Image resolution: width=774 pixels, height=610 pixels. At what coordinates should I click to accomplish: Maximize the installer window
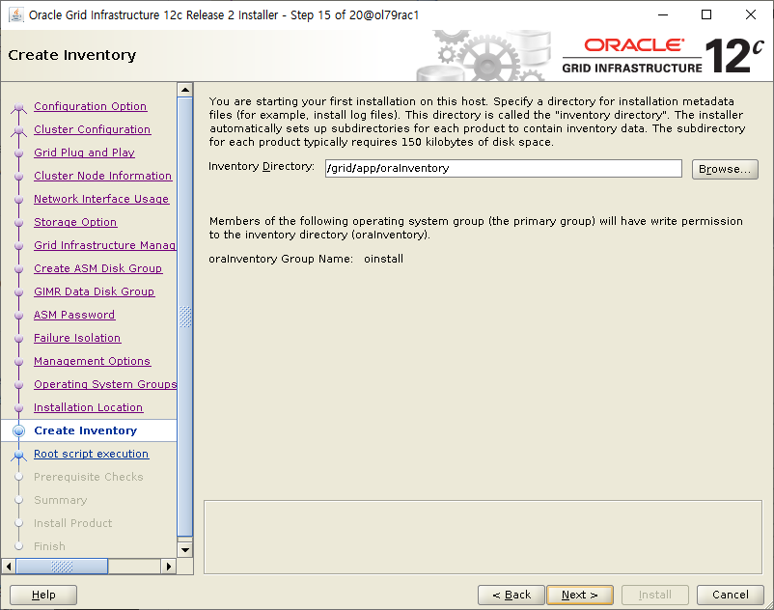coord(706,14)
